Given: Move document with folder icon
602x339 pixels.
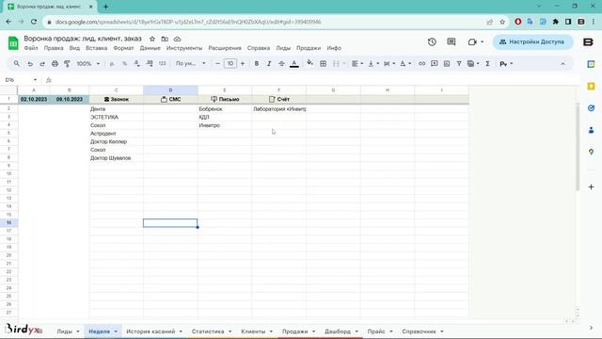Looking at the screenshot, I should tap(165, 39).
